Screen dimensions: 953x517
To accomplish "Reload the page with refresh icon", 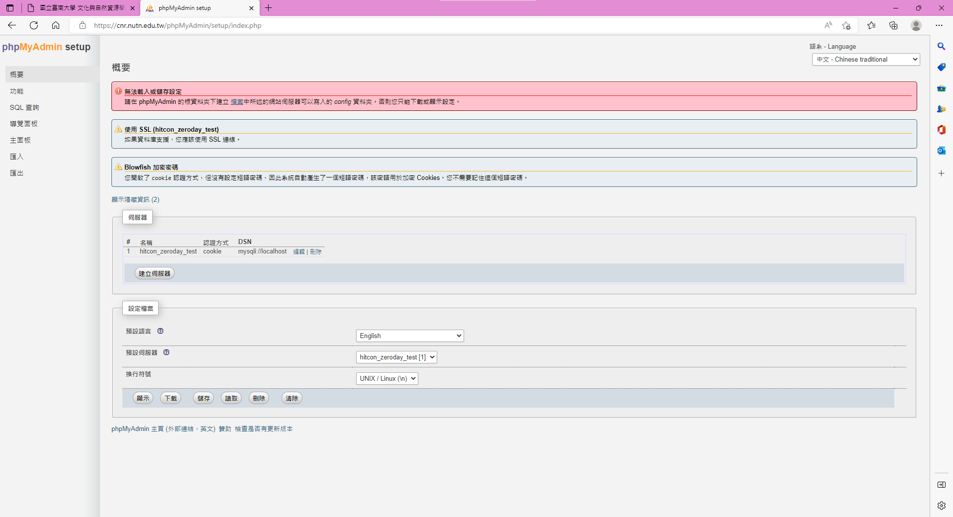I will click(x=34, y=25).
